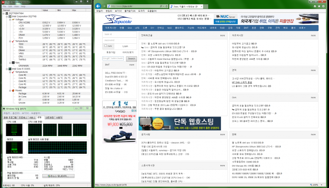Click the Login button on the website

[x=125, y=46]
